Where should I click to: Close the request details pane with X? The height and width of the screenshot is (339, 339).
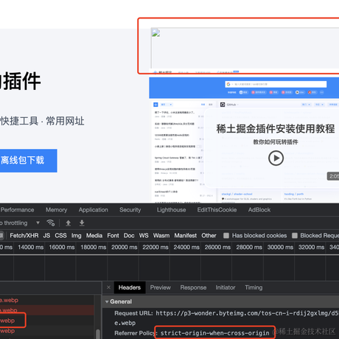coord(108,287)
